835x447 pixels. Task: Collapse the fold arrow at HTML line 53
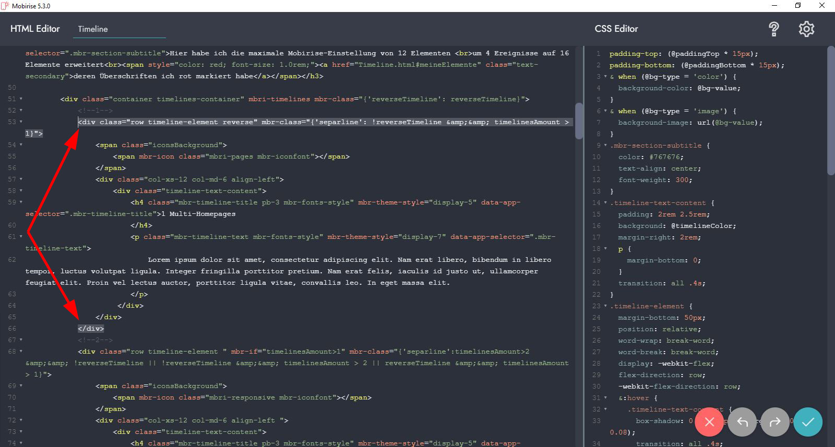click(x=21, y=122)
